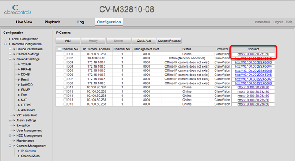The width and height of the screenshot is (295, 161).
Task: Check the D14 camera checkbox
Action: click(65, 96)
